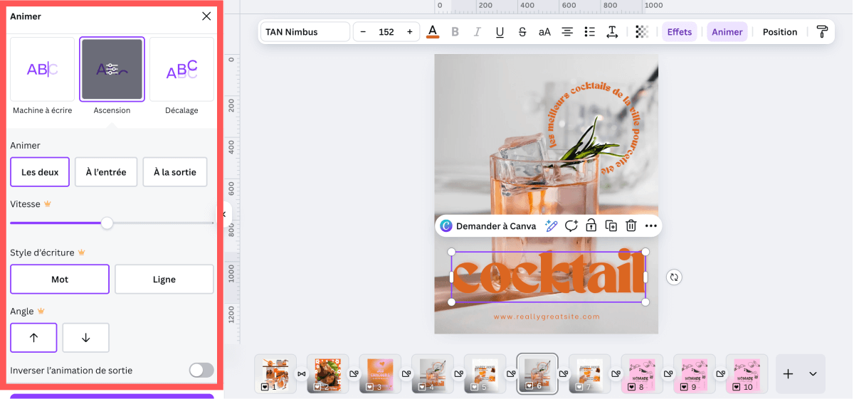Decrease font size with minus button
The height and width of the screenshot is (399, 854).
coord(364,32)
